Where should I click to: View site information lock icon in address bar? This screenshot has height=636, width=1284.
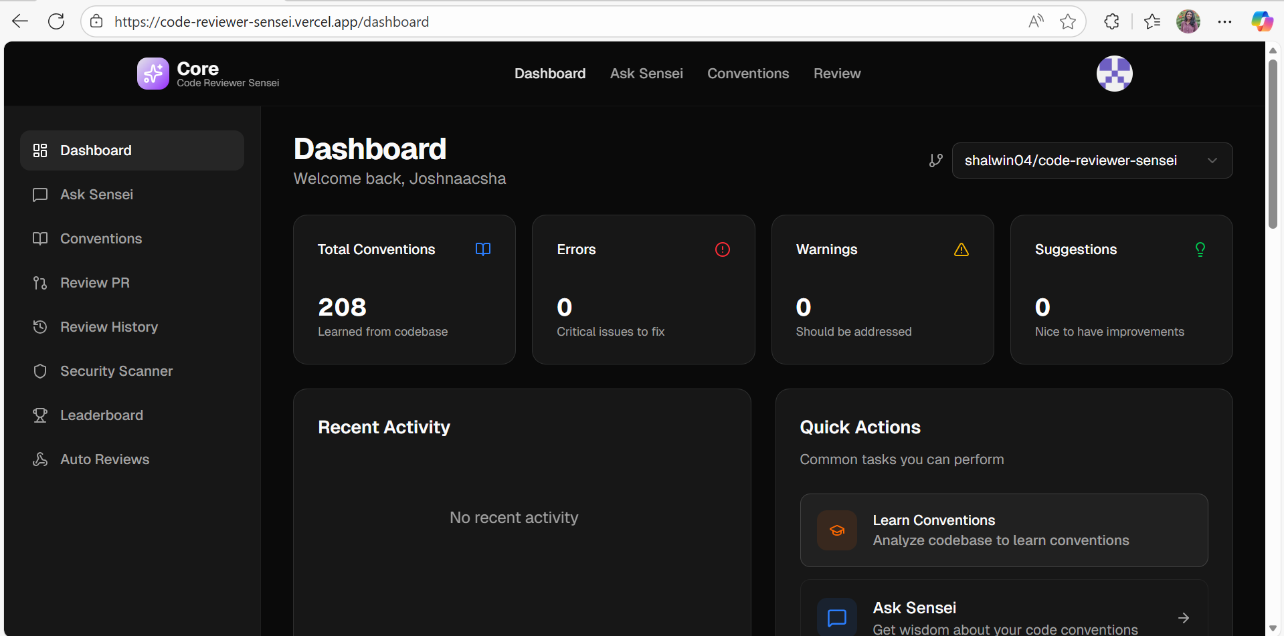(96, 21)
